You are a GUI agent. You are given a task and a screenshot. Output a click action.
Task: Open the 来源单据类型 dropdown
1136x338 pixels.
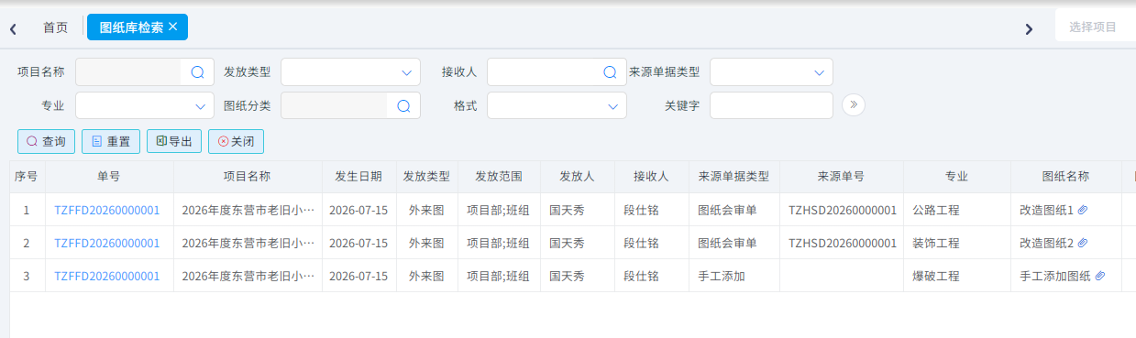point(771,72)
